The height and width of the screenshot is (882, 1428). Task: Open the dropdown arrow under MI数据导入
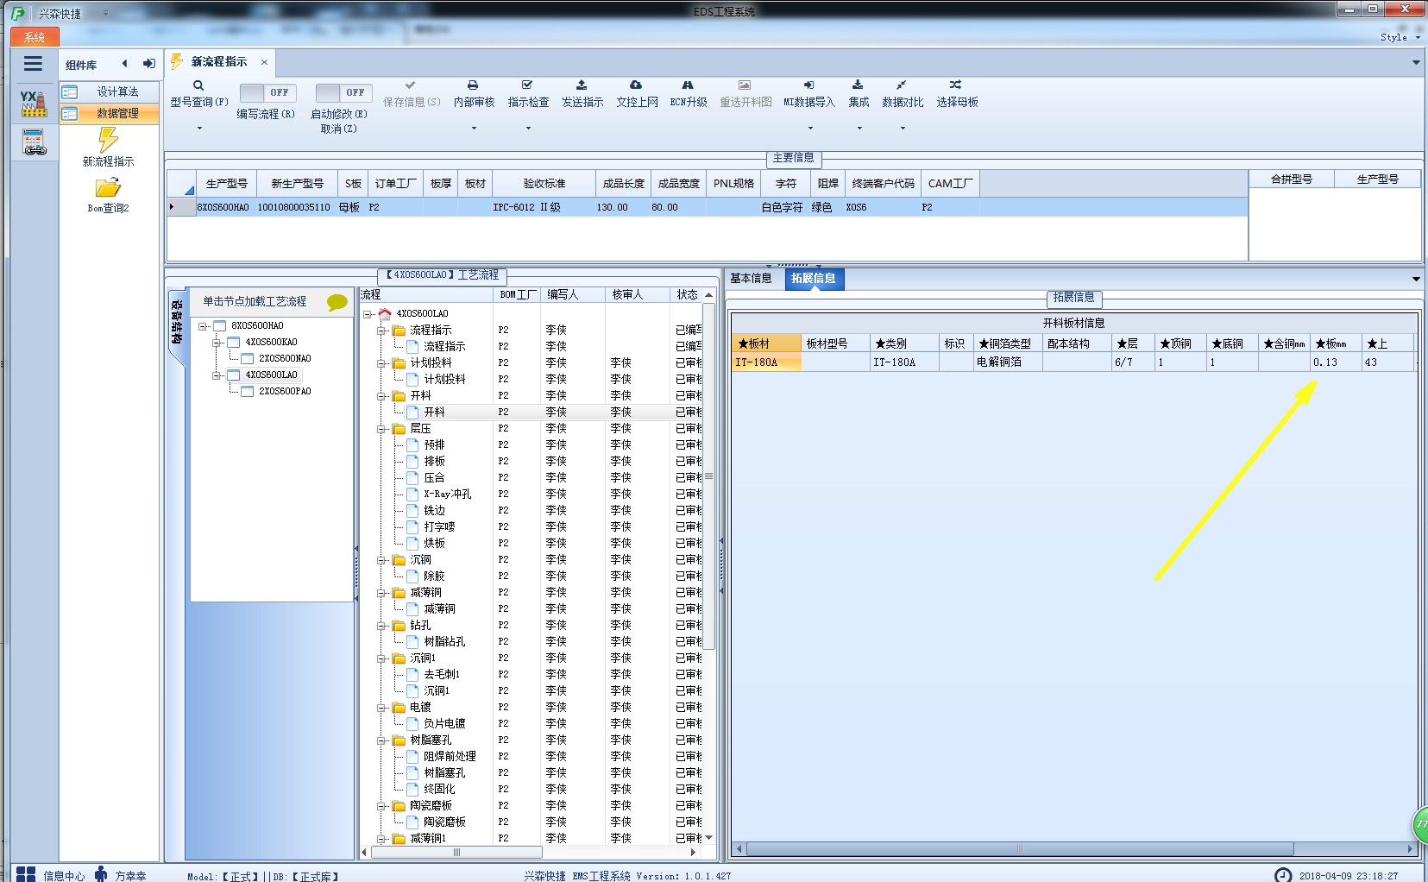coord(809,129)
